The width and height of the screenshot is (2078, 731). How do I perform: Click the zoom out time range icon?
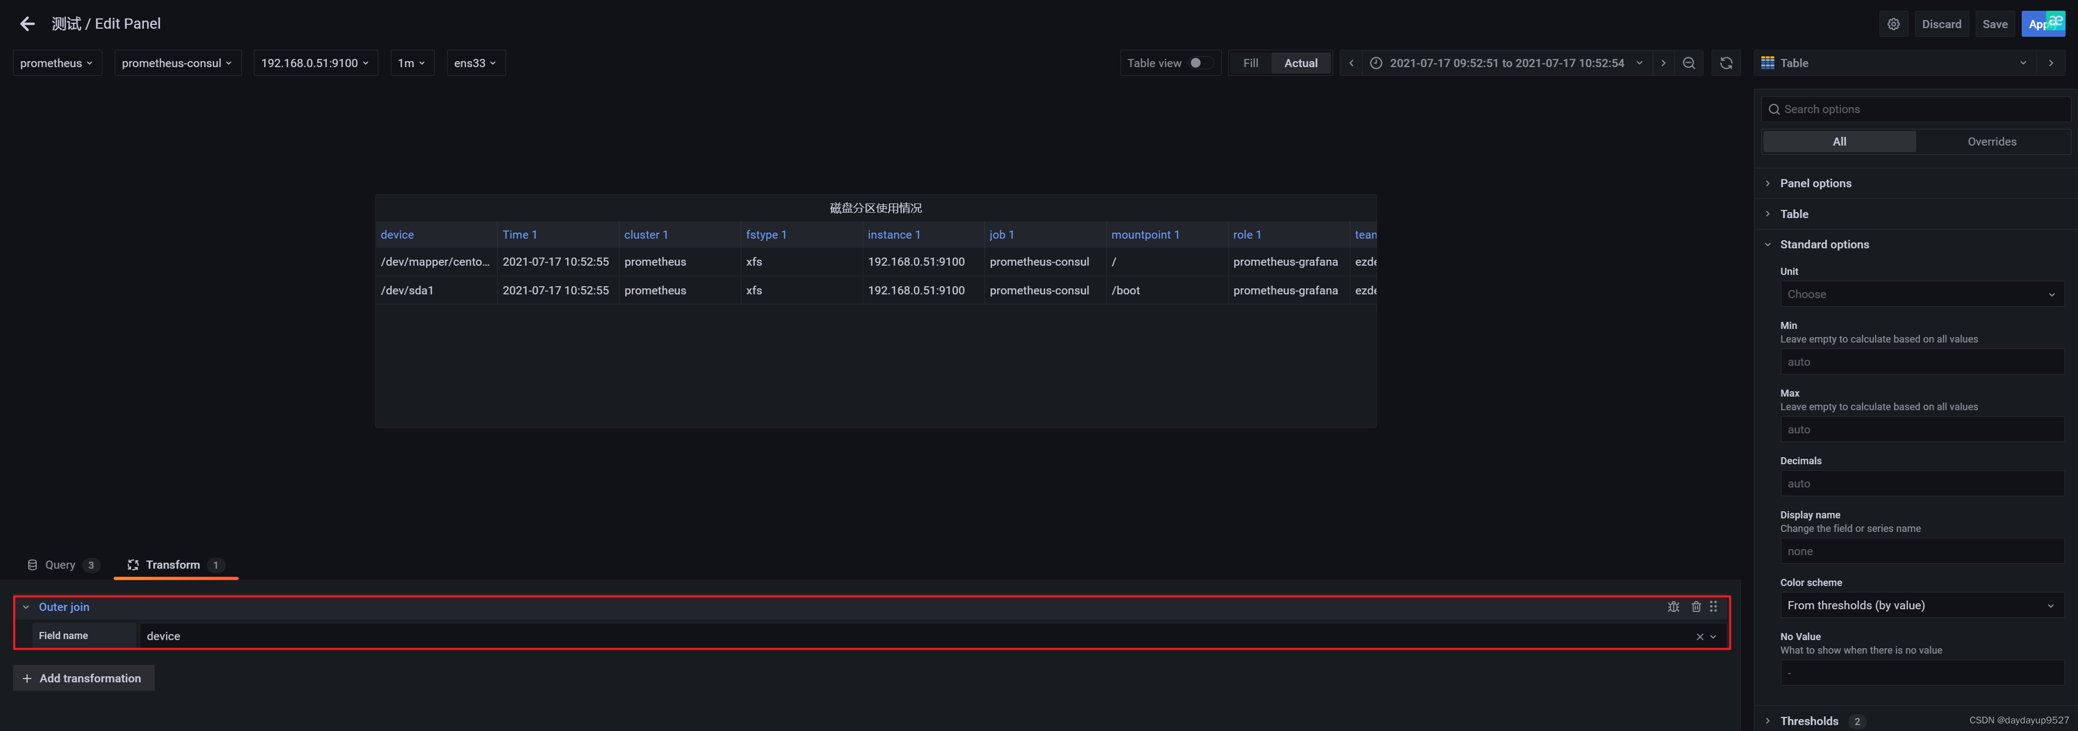pos(1688,63)
